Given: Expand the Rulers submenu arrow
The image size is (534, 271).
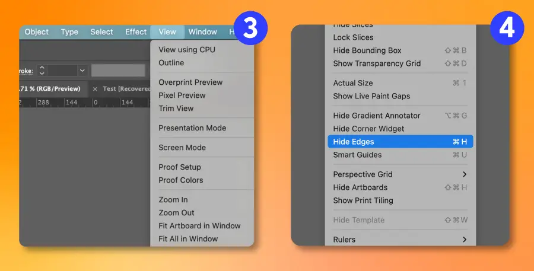Looking at the screenshot, I should [x=465, y=240].
